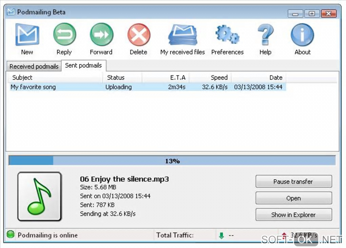The width and height of the screenshot is (346, 248).
Task: Compose a New podmail
Action: pyautogui.click(x=27, y=39)
